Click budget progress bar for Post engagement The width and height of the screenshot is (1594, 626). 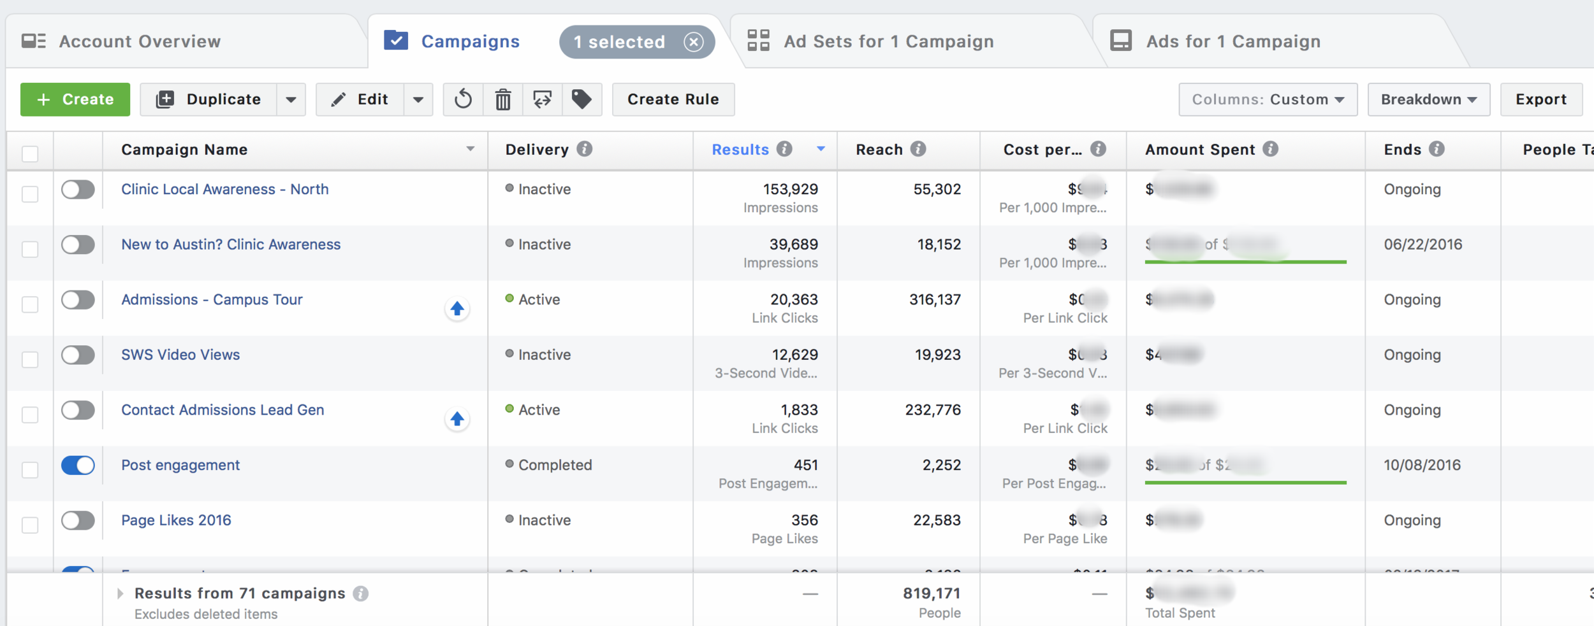tap(1245, 483)
